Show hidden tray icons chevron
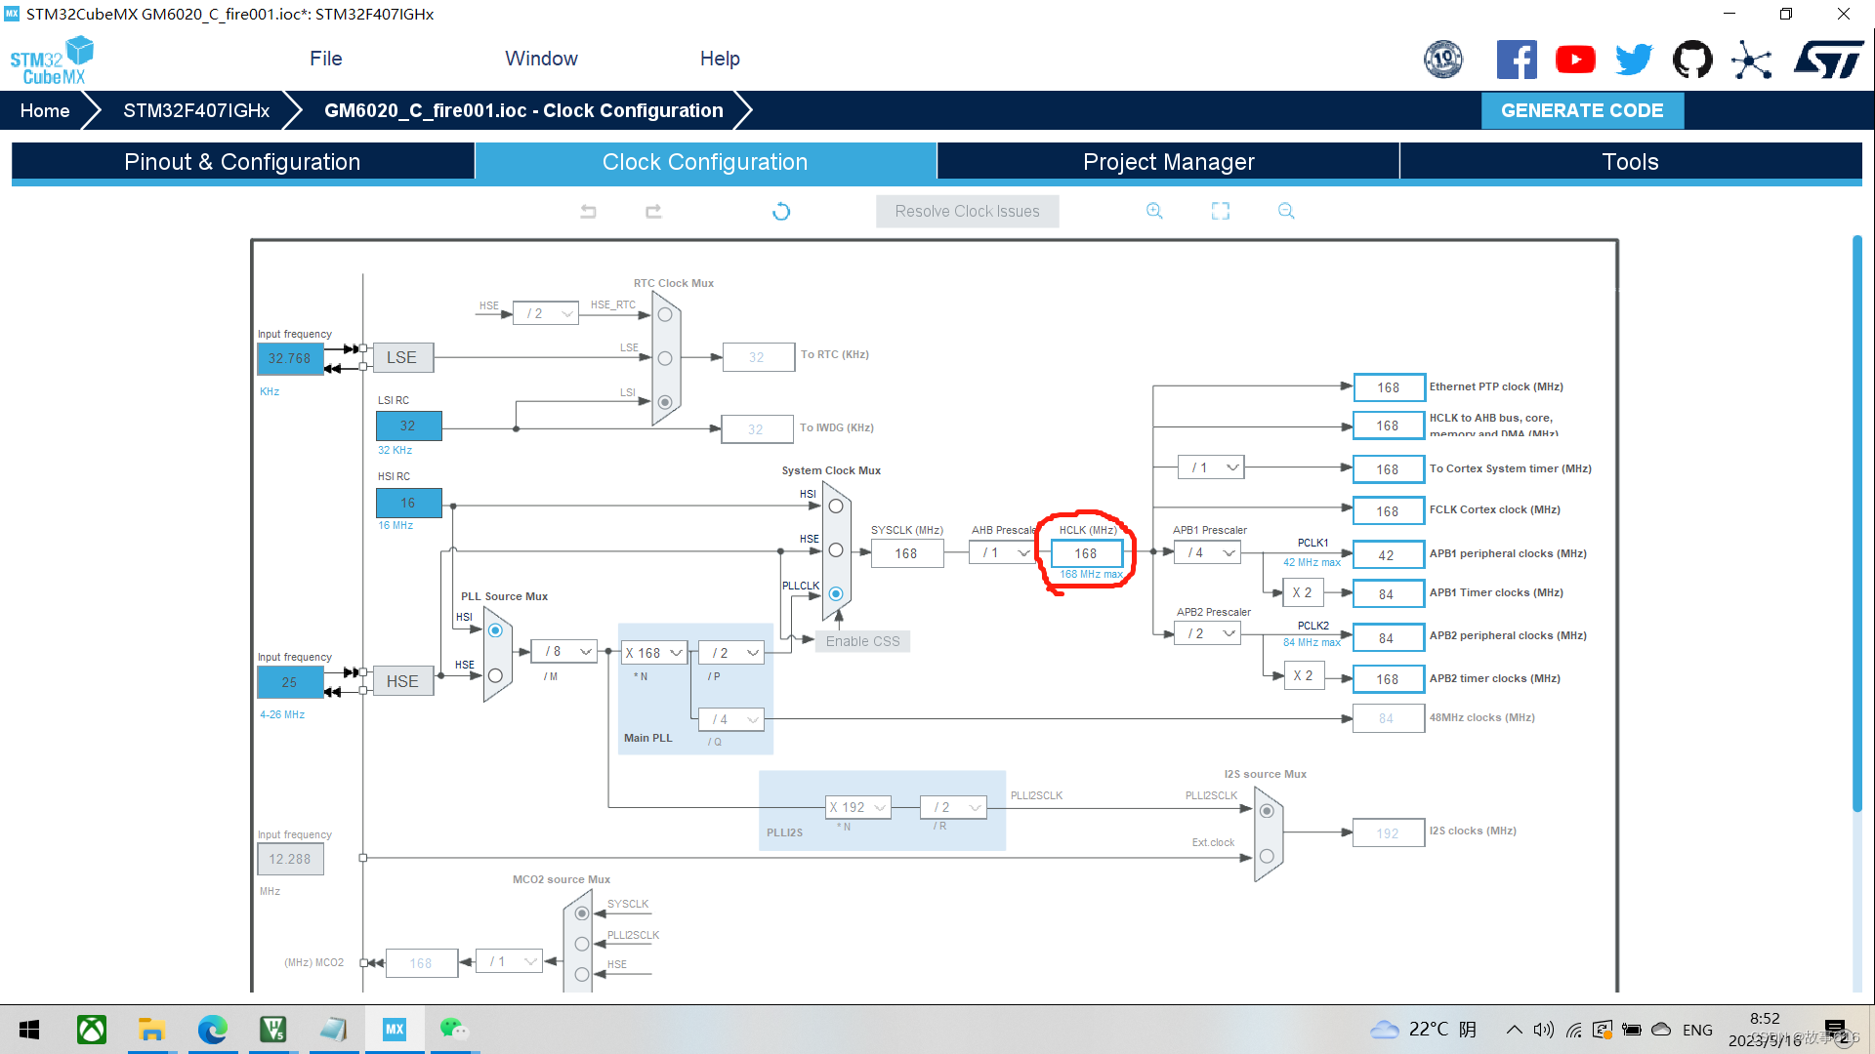The image size is (1875, 1054). (1514, 1030)
